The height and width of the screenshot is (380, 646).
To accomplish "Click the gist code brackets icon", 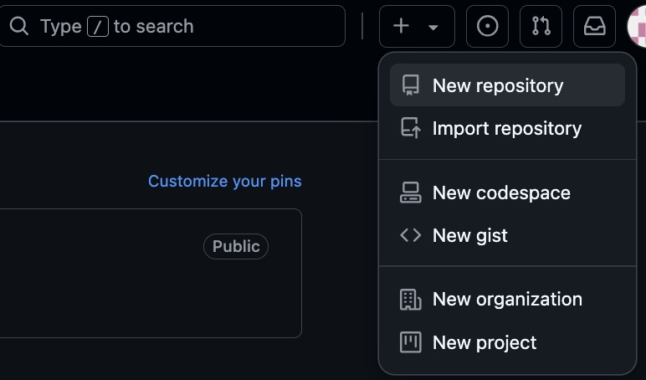I will pos(410,235).
